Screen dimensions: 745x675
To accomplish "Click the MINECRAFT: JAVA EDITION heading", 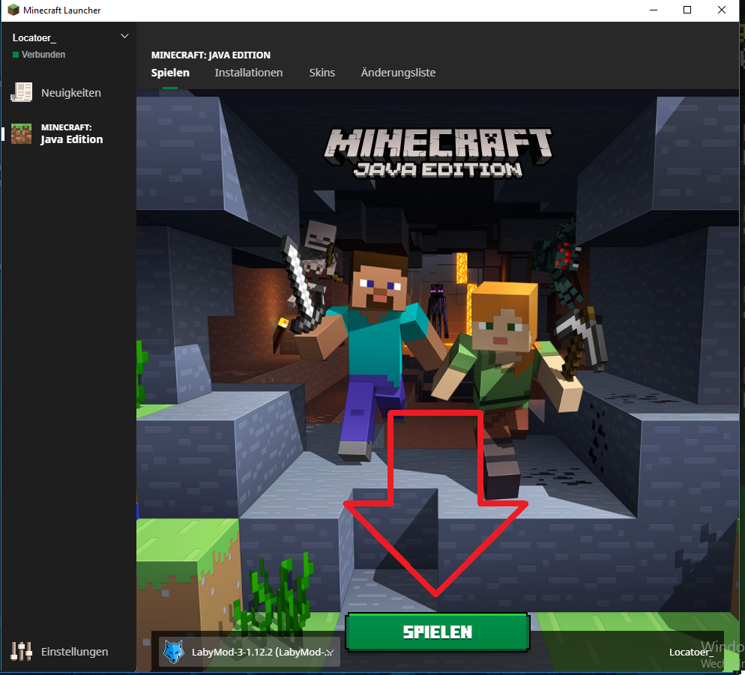I will coord(211,55).
